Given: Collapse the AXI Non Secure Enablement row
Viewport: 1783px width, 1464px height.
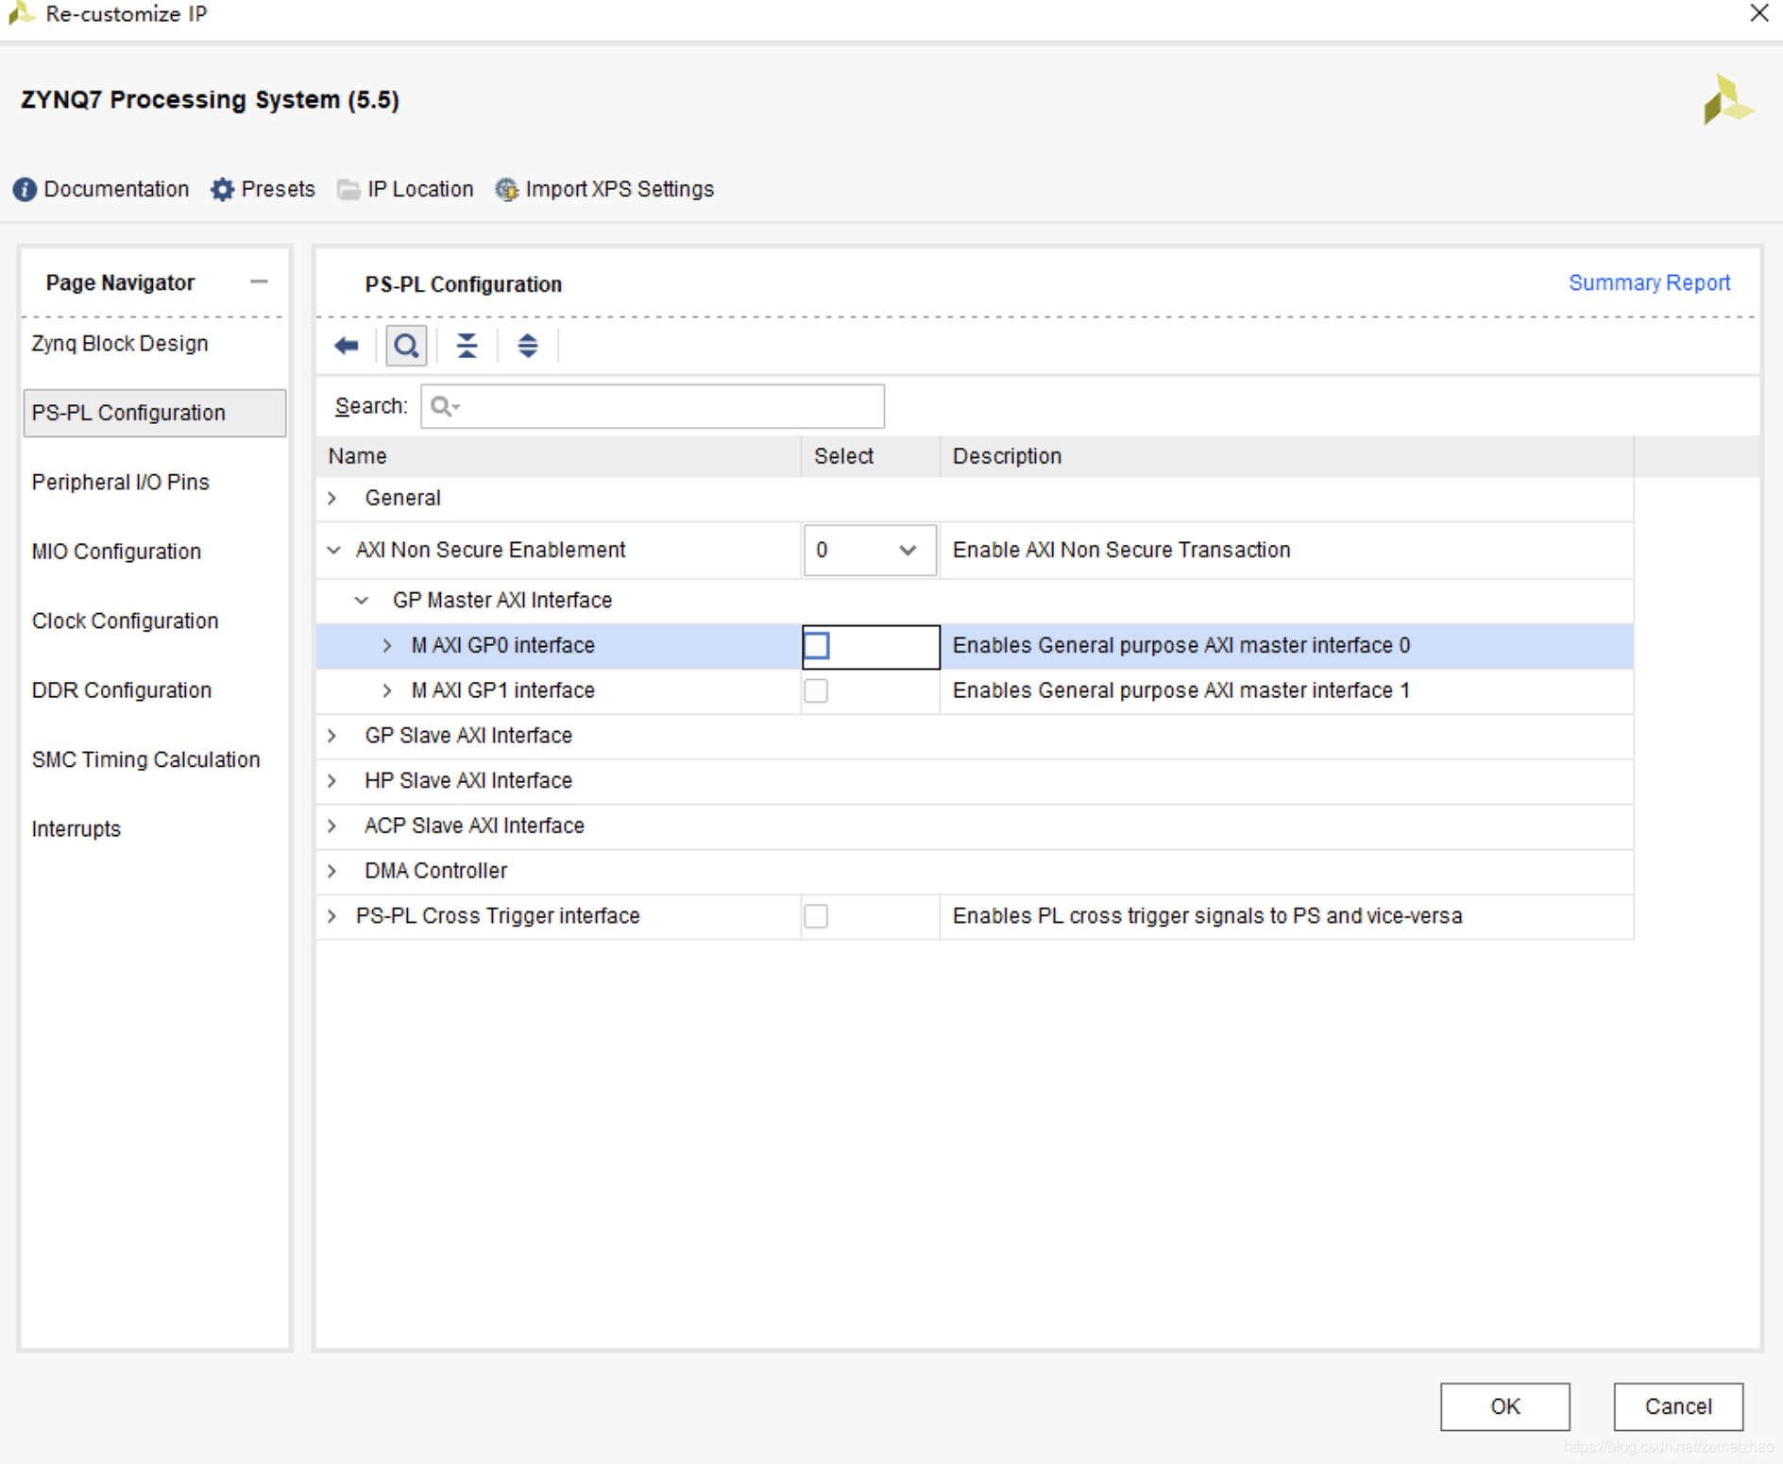Looking at the screenshot, I should point(333,550).
